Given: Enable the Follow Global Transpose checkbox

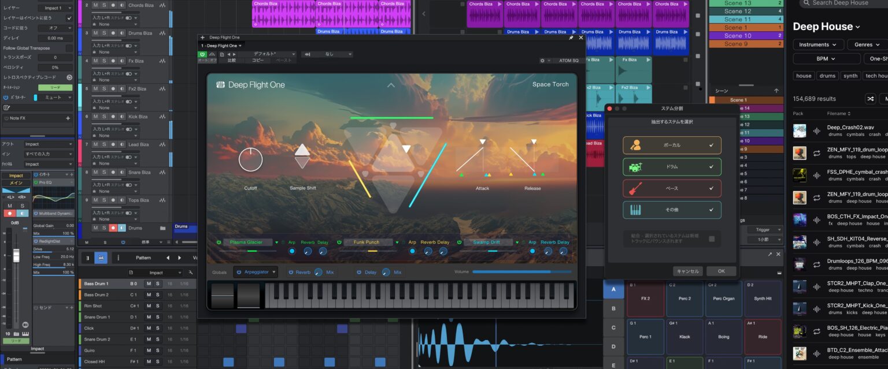Looking at the screenshot, I should [x=69, y=48].
